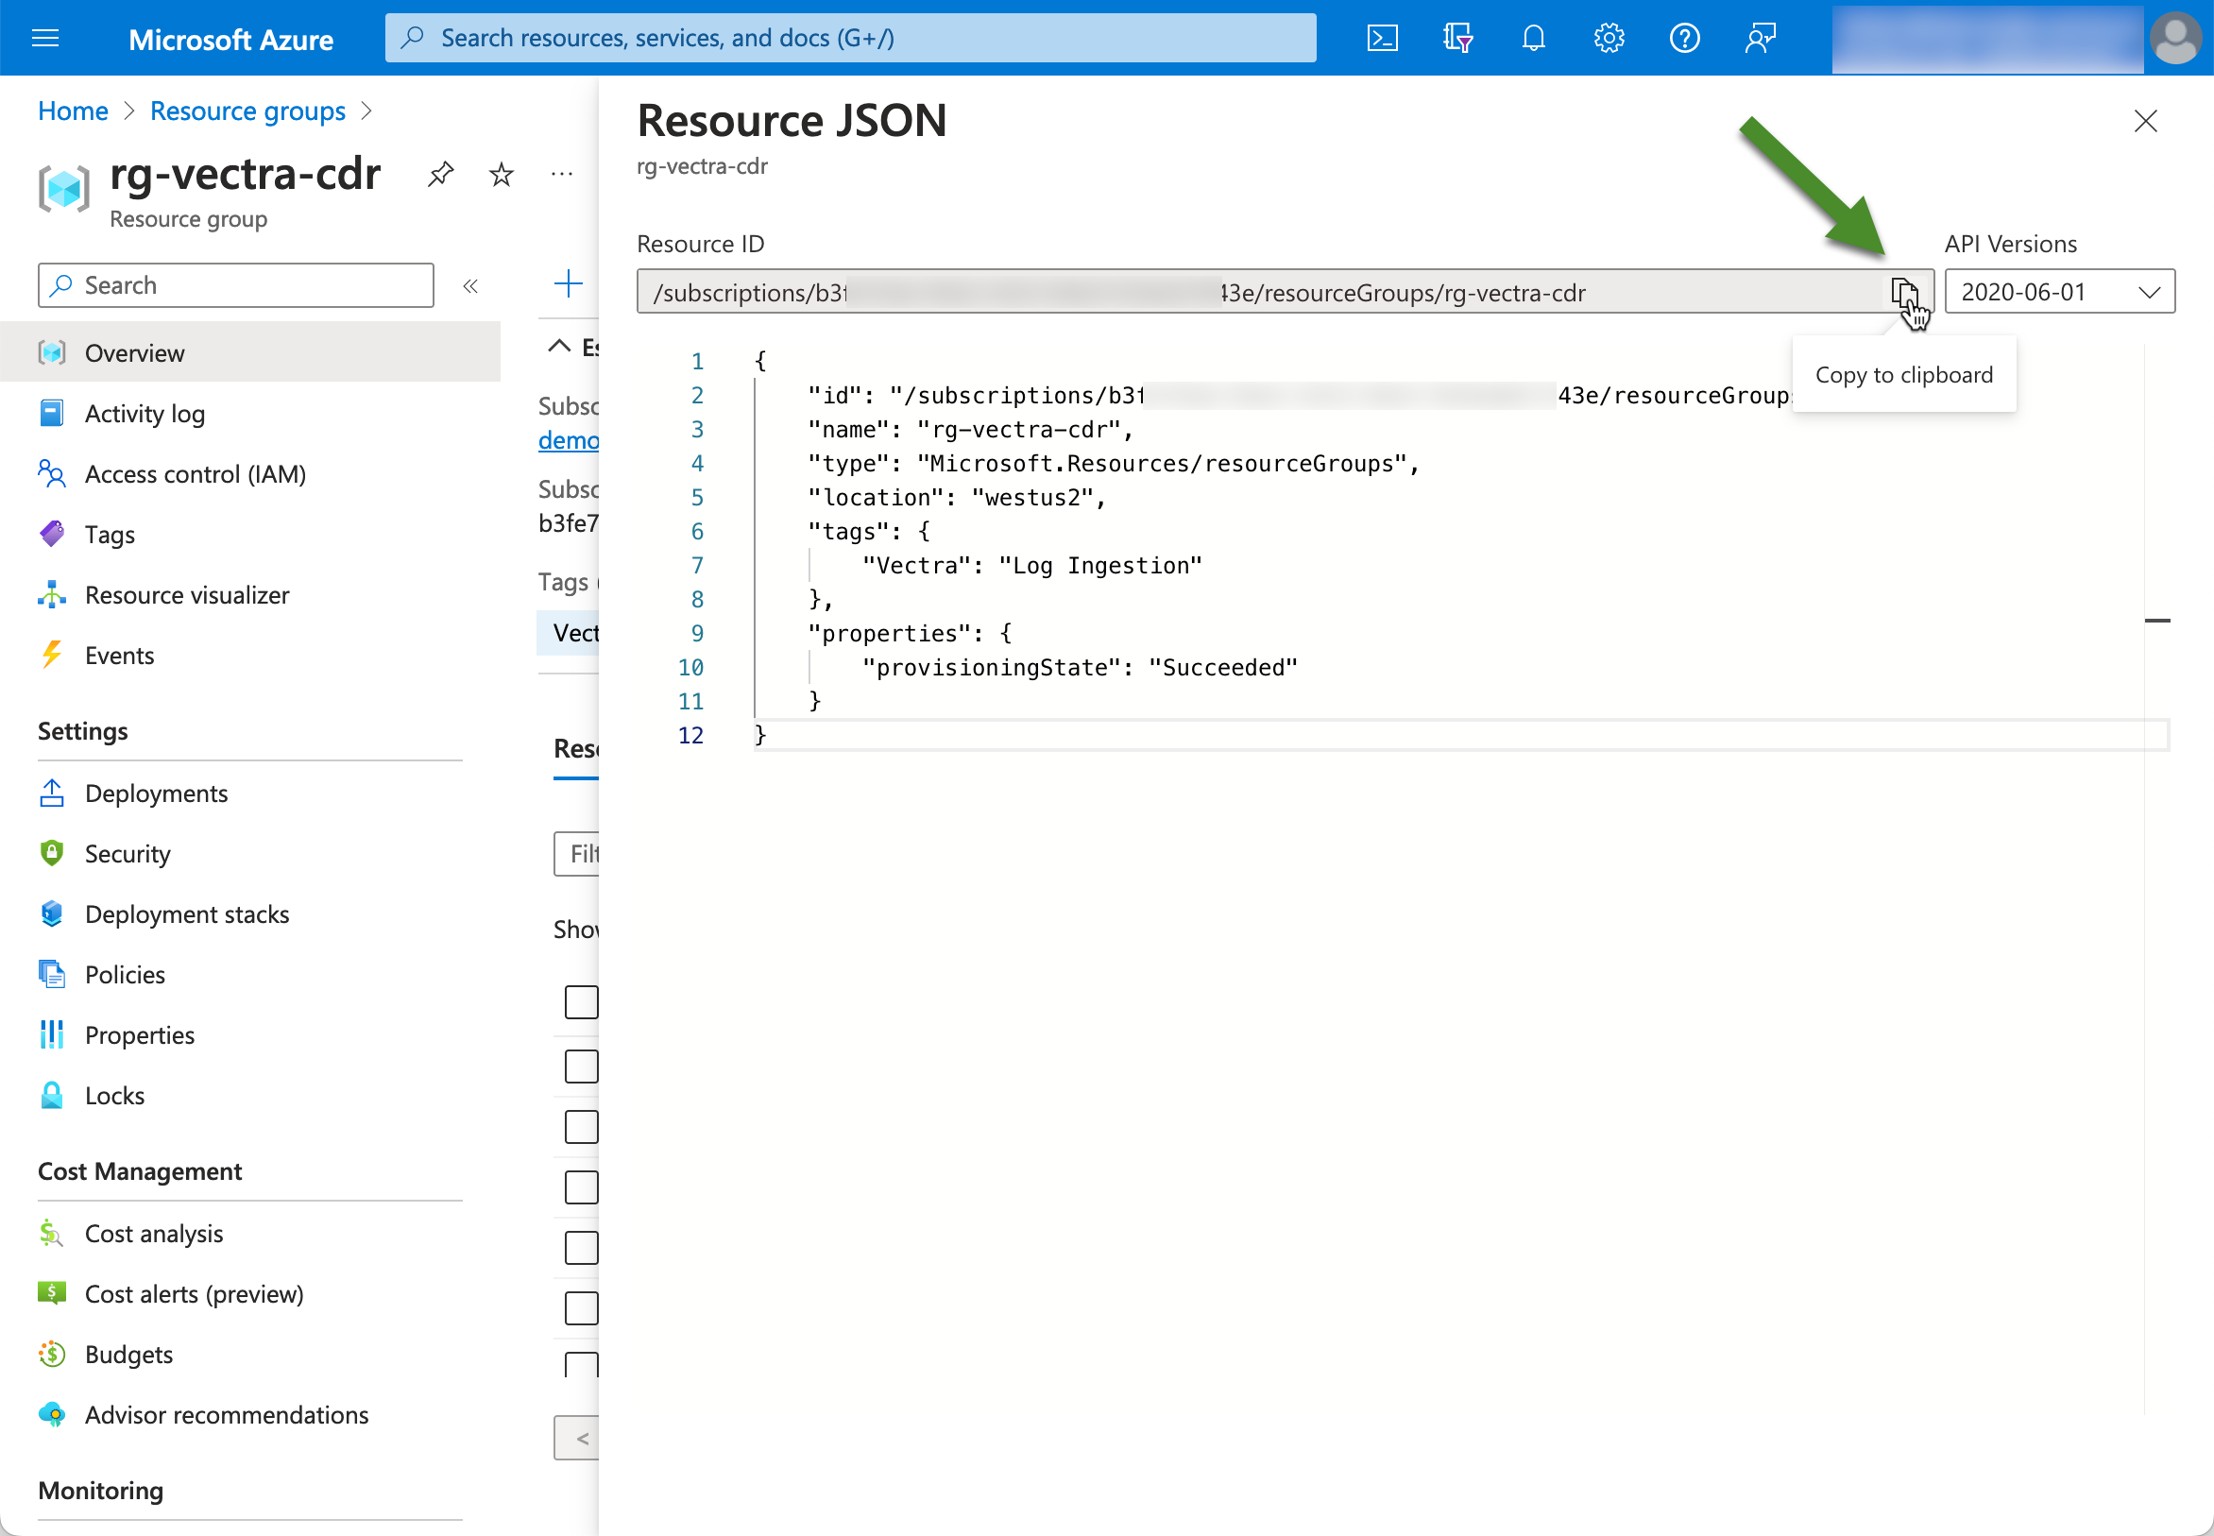Collapse the Essentials section chevron
This screenshot has width=2214, height=1536.
559,346
